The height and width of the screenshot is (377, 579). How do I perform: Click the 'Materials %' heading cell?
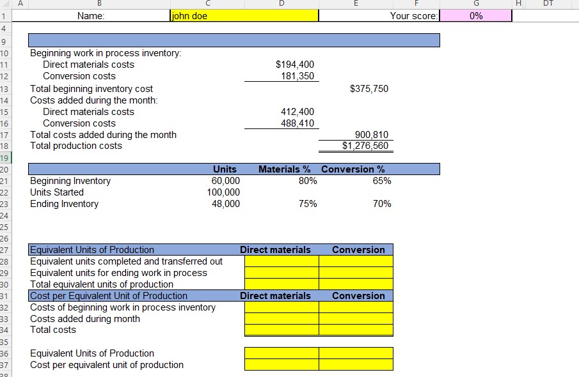click(284, 169)
